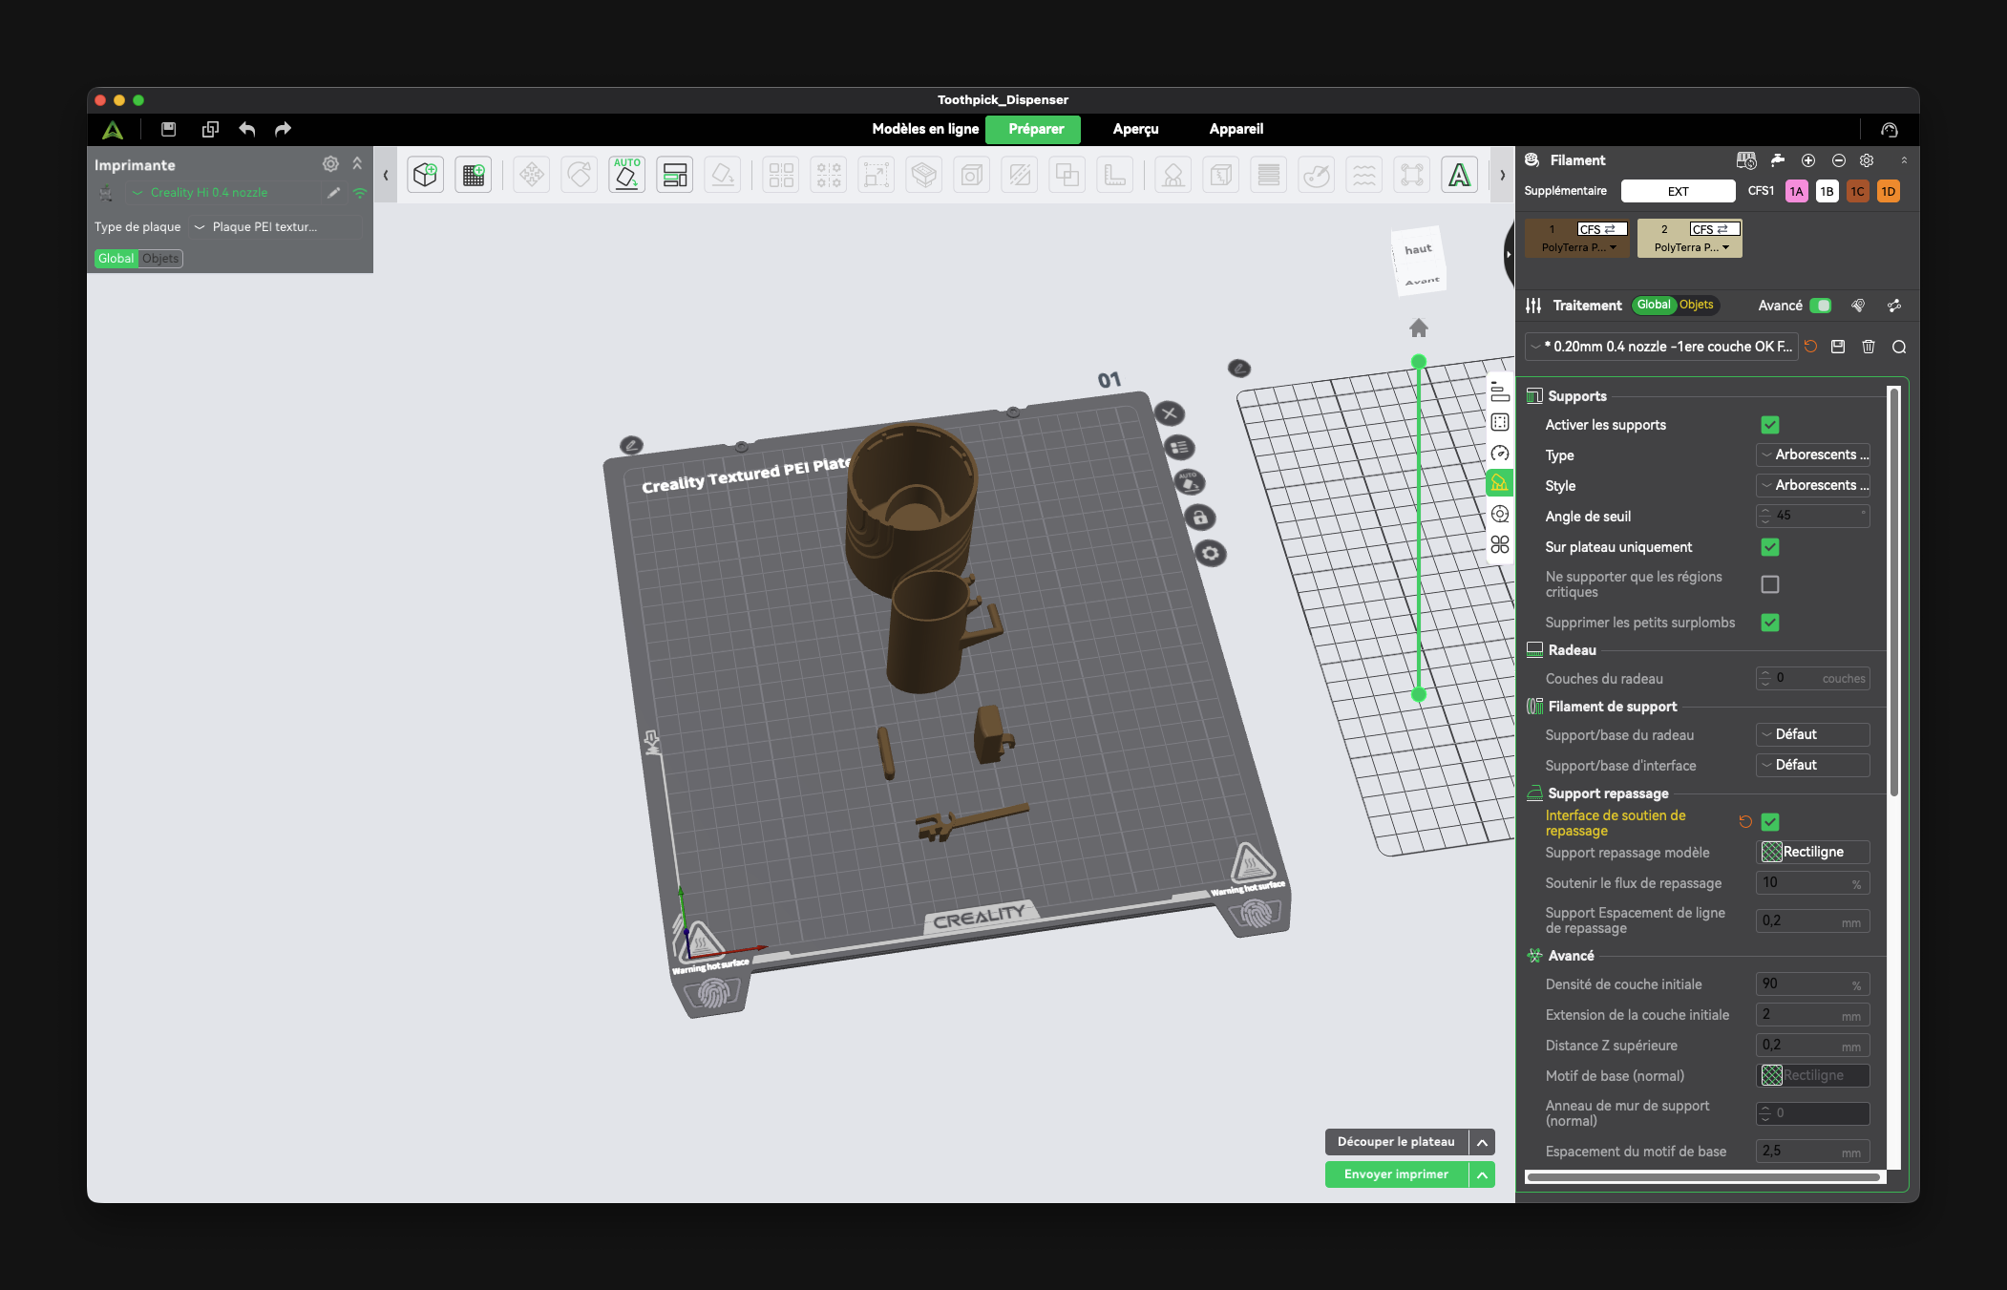
Task: Click the add model cube icon
Action: (426, 175)
